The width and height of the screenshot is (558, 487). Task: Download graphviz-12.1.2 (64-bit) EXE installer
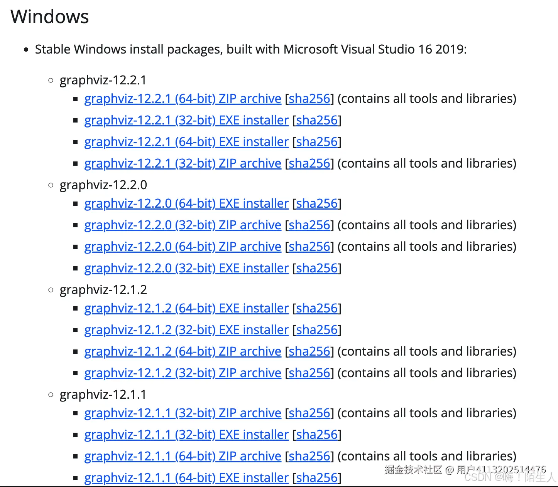coord(186,308)
